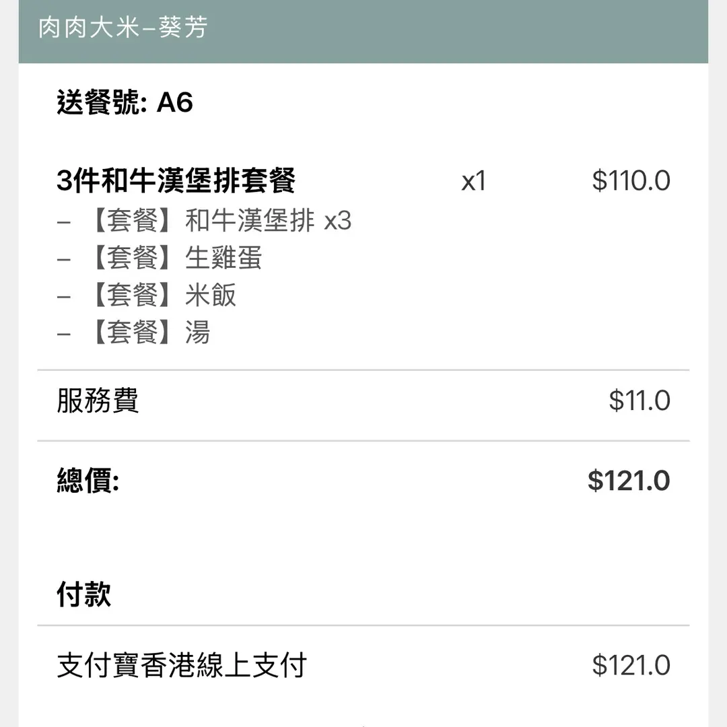Click the 服務費 label
The image size is (727, 727).
click(x=98, y=401)
